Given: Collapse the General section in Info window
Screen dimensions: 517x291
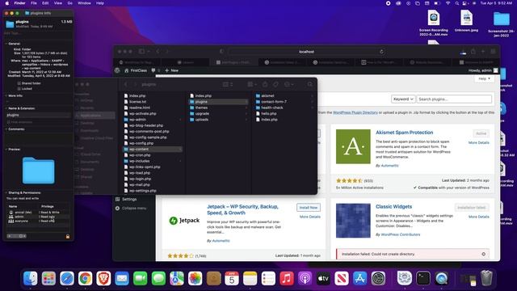Looking at the screenshot, I should [x=6, y=44].
